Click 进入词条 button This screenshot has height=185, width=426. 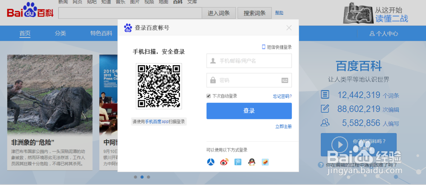point(219,13)
